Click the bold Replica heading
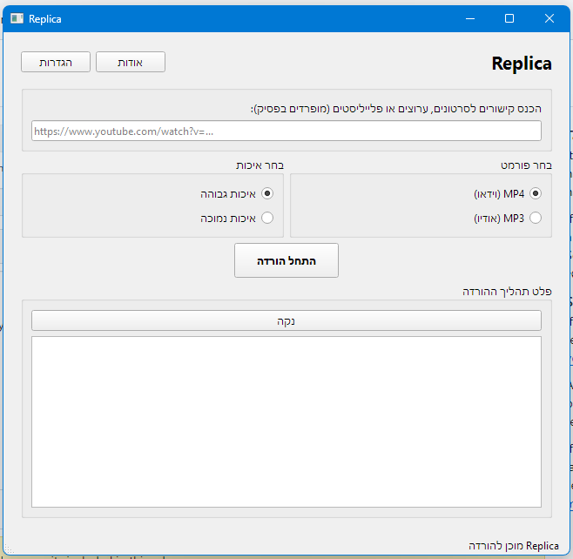This screenshot has width=573, height=559. (x=522, y=64)
